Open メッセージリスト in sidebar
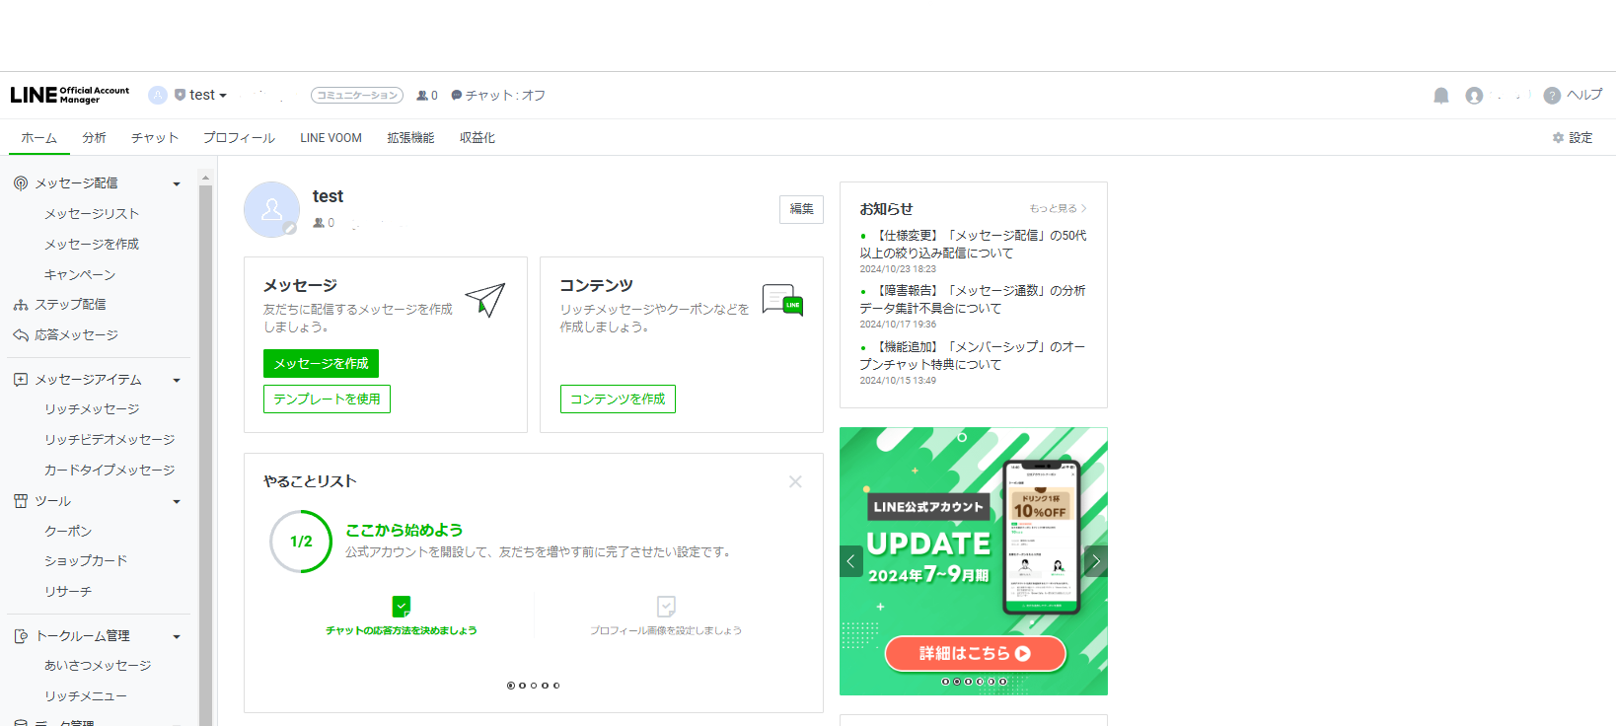 [92, 214]
